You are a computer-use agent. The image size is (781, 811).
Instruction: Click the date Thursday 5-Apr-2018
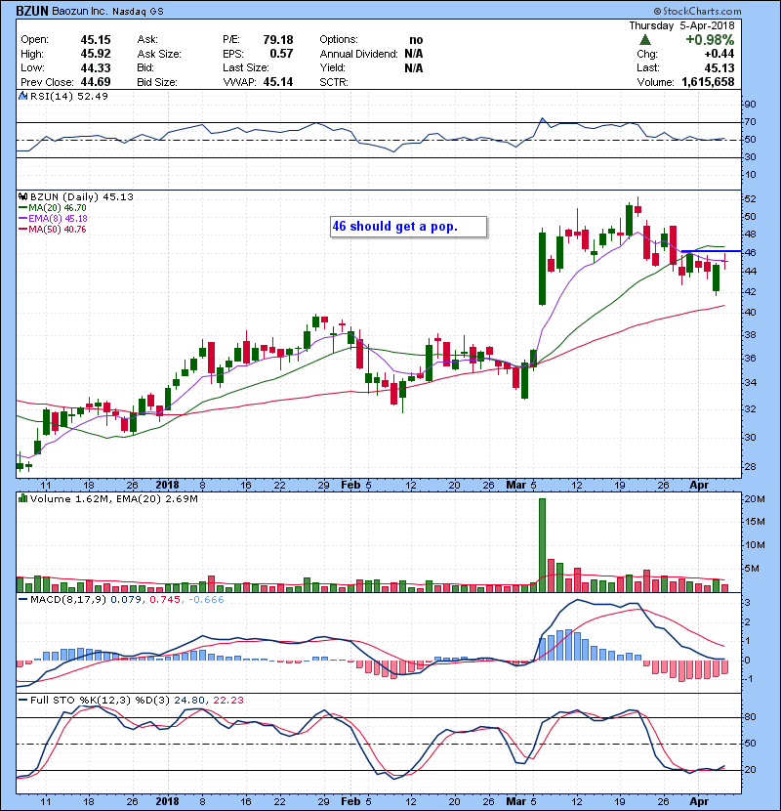click(681, 25)
